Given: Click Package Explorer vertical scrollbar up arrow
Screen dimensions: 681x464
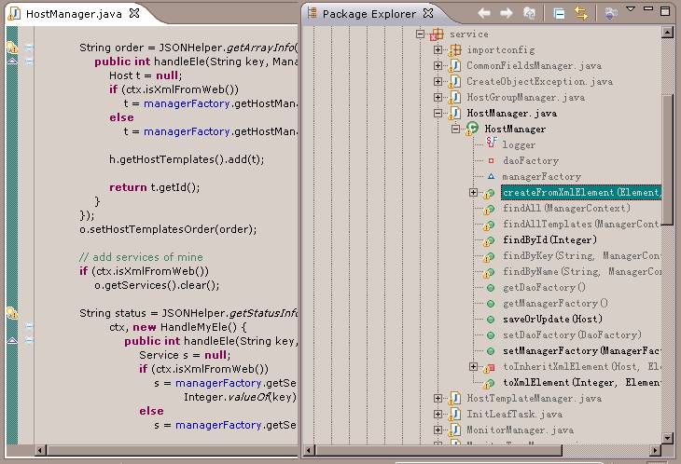Looking at the screenshot, I should click(x=667, y=32).
